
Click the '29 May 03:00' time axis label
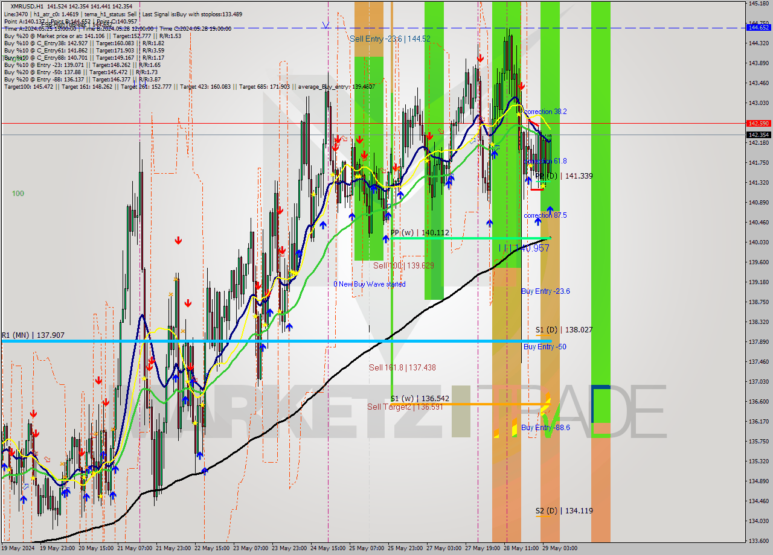(x=559, y=548)
